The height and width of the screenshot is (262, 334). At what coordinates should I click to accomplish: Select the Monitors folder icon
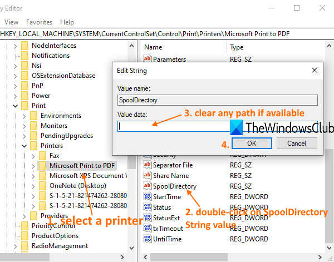pyautogui.click(x=33, y=126)
